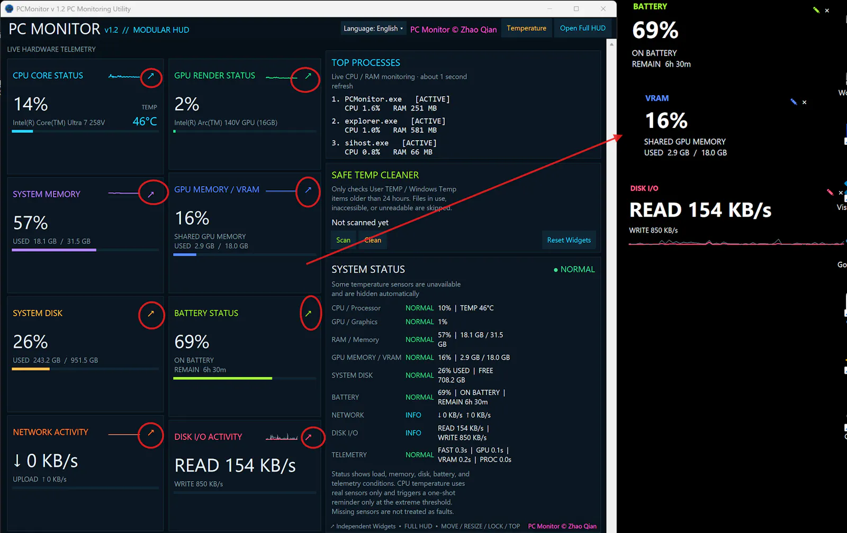Image resolution: width=847 pixels, height=533 pixels.
Task: Click Reset Widgets button
Action: (569, 240)
